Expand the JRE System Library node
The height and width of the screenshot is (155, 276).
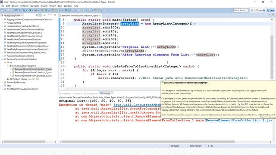(5, 79)
